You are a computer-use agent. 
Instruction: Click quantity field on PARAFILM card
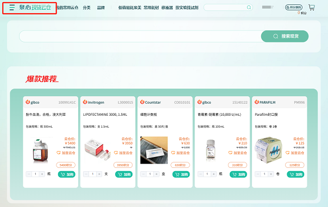(264, 174)
